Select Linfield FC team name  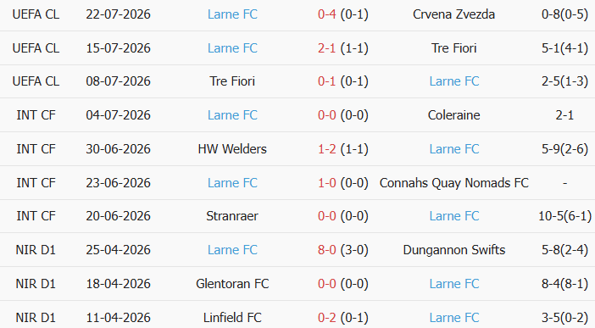(x=232, y=317)
